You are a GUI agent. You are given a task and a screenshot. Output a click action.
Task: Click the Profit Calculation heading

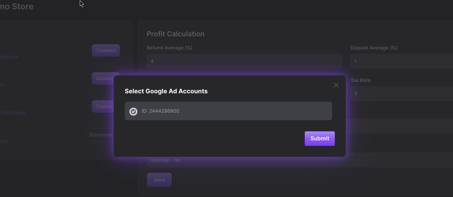[x=176, y=34]
